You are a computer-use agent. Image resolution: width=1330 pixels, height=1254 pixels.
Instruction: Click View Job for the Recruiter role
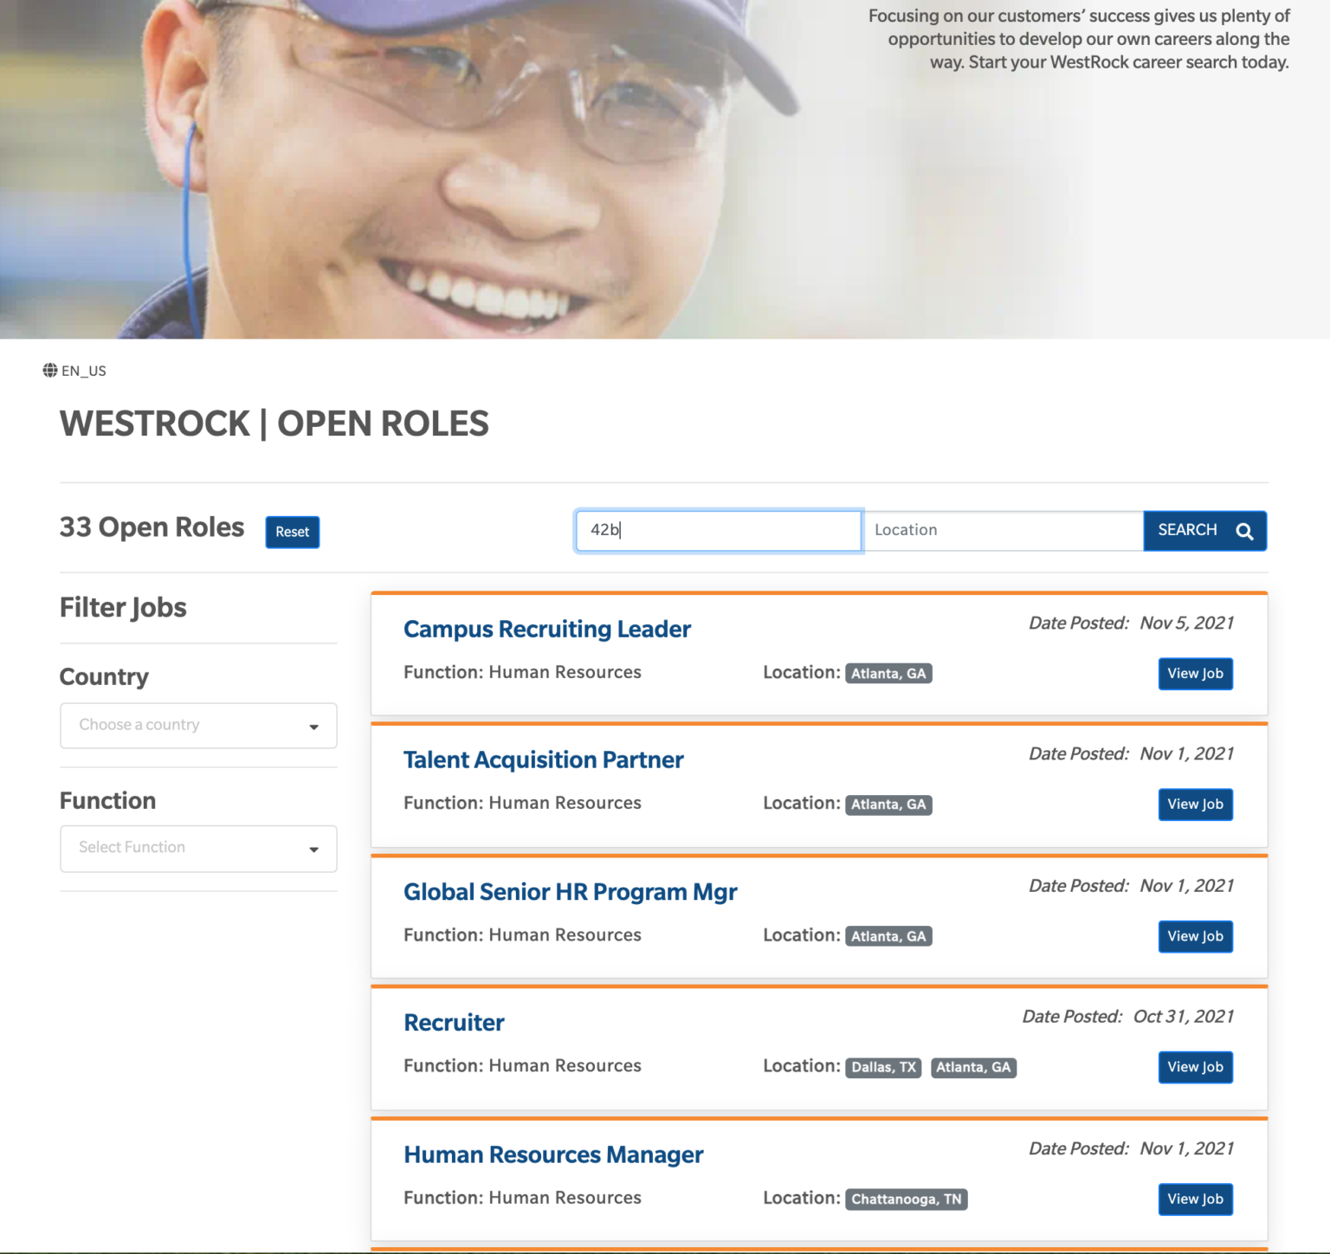[1195, 1067]
